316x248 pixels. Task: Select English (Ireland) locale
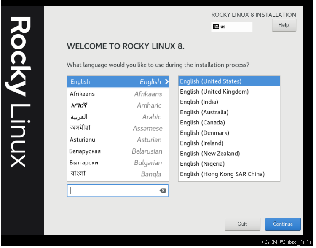(230, 143)
